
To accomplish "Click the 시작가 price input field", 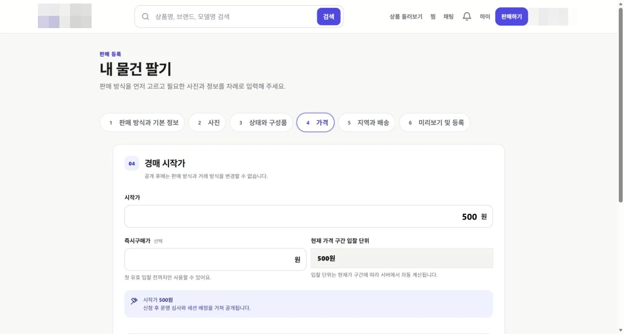I will pos(309,216).
